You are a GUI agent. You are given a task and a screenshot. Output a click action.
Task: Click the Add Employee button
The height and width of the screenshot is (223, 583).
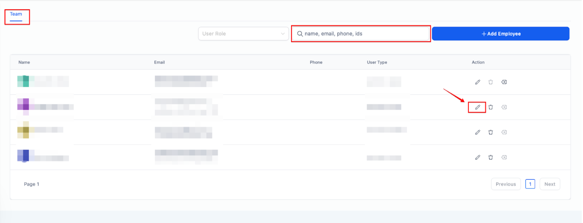click(500, 34)
